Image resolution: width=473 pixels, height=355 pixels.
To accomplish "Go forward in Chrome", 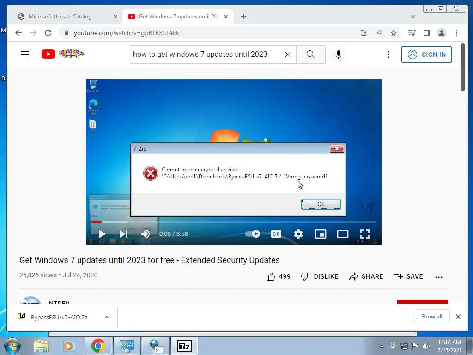I will [x=33, y=33].
